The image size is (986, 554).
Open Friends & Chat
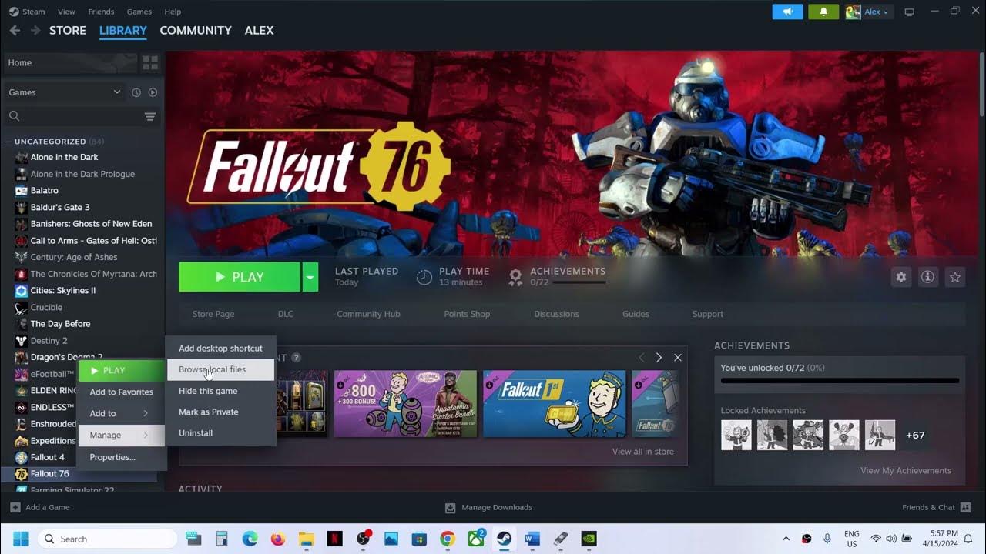[x=936, y=508]
